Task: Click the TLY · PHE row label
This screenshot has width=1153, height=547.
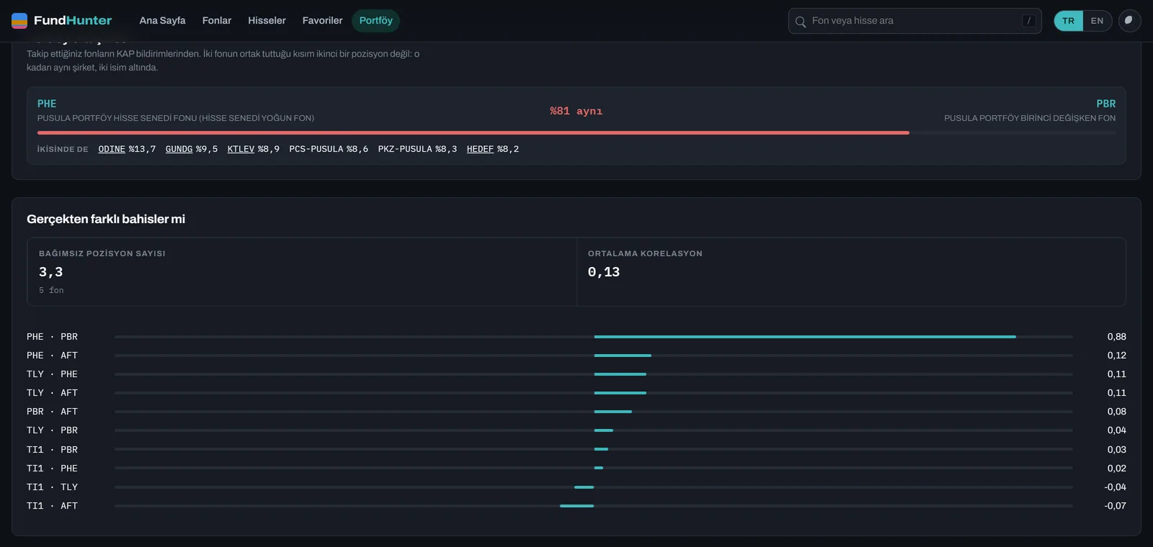Action: point(52,374)
